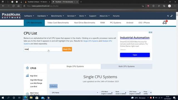
Task: Open File Explorer from taskbar
Action: (x=31, y=98)
